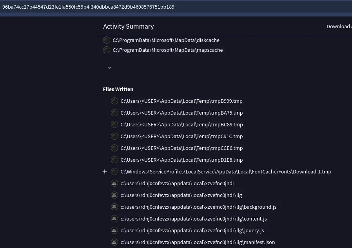Click the xzvefnc0jhdr folder path text
The width and height of the screenshot is (352, 248).
177,183
